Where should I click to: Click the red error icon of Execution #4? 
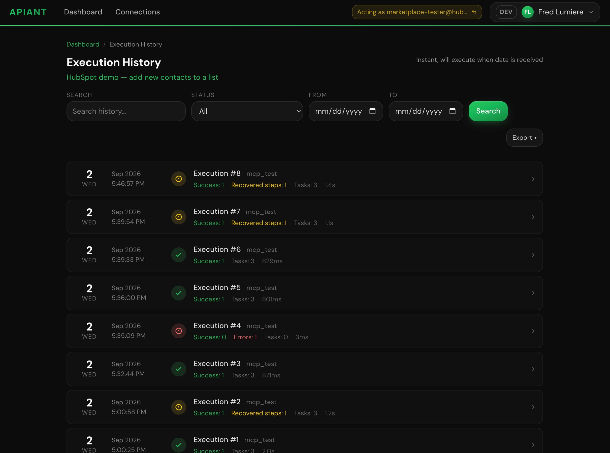(178, 331)
